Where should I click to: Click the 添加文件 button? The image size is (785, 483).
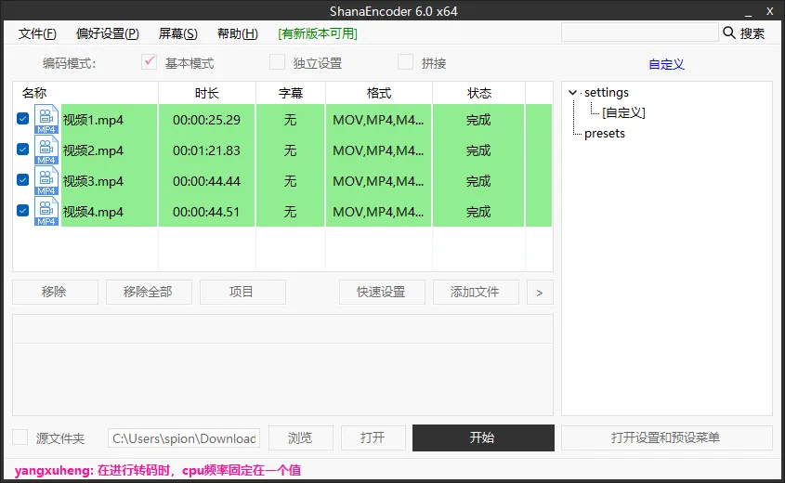click(475, 293)
